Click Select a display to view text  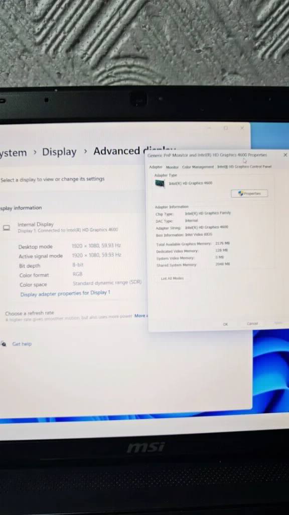click(52, 180)
